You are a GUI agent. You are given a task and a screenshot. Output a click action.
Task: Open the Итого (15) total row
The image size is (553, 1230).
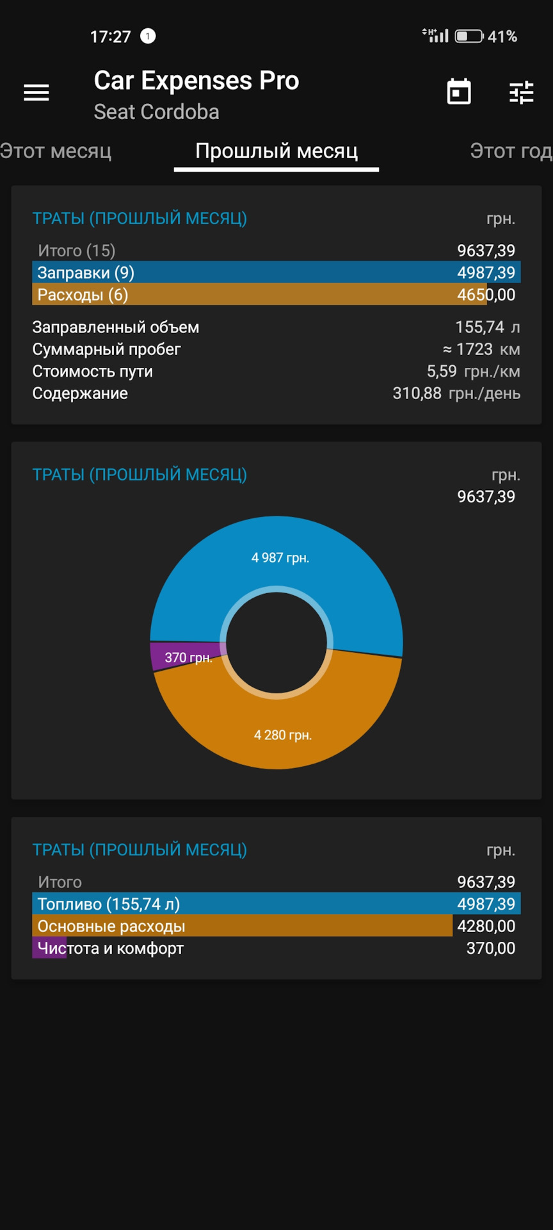coord(276,250)
